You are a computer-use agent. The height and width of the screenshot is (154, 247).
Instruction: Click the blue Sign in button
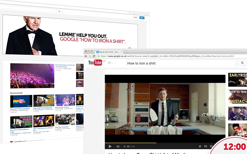click(x=142, y=18)
